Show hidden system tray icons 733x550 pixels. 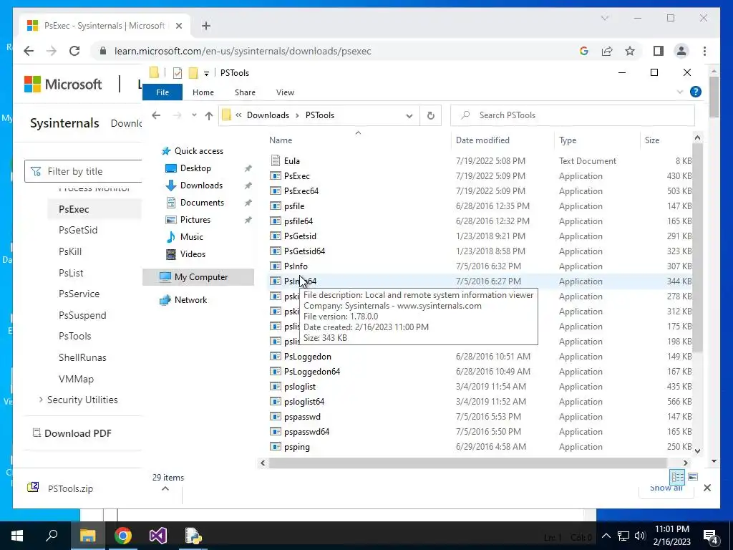tap(606, 536)
